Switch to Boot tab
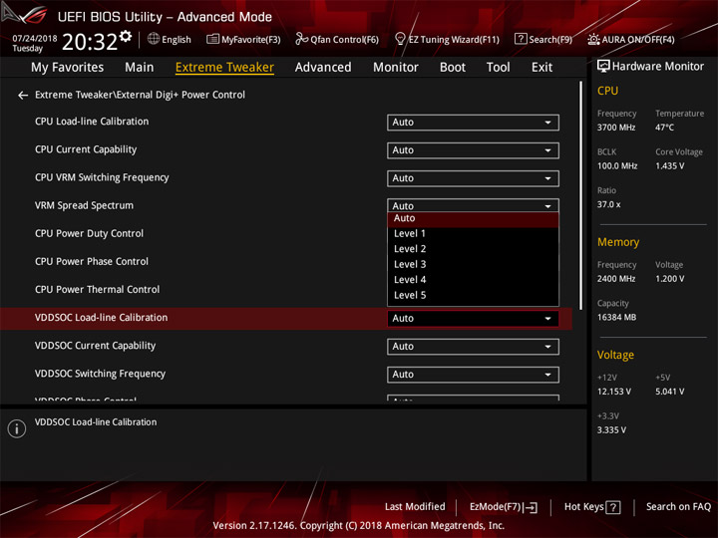718x538 pixels. [453, 68]
